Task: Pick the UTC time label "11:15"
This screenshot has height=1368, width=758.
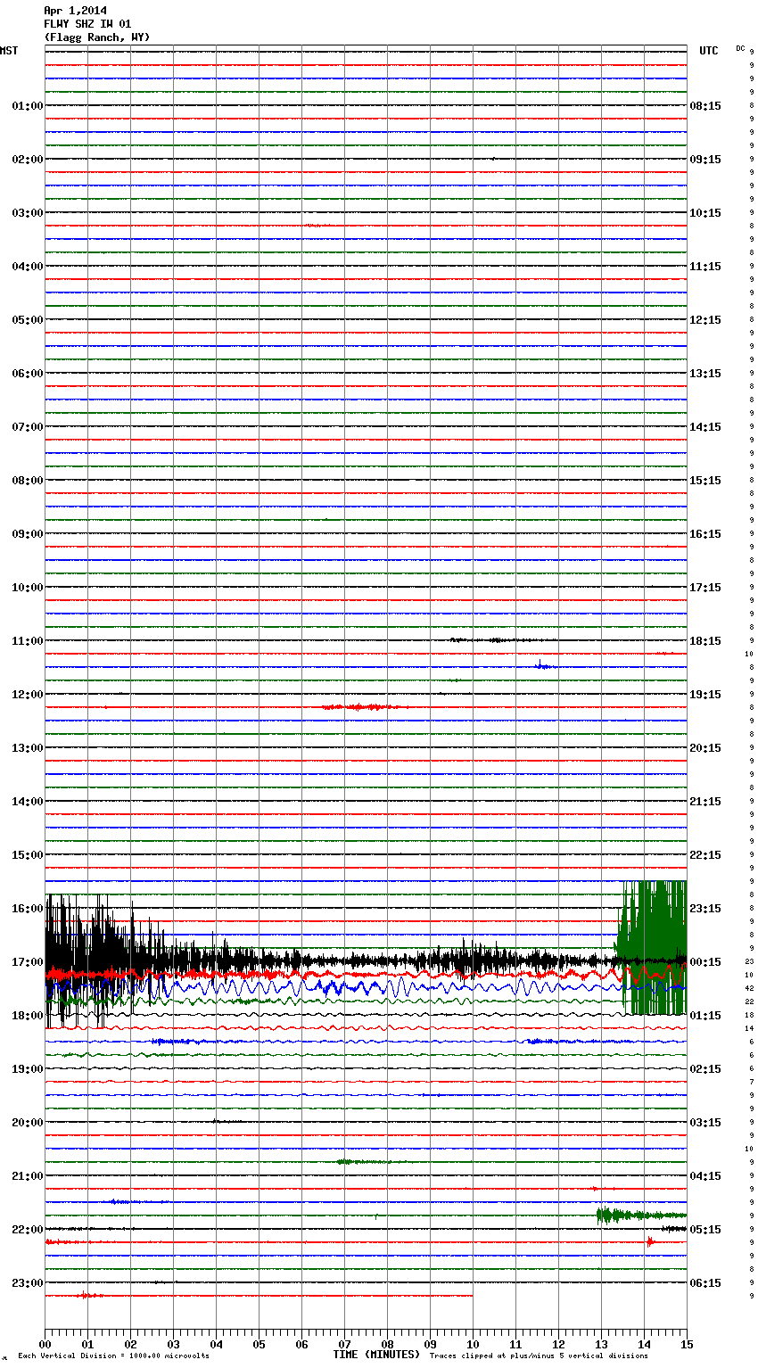Action: [x=705, y=267]
